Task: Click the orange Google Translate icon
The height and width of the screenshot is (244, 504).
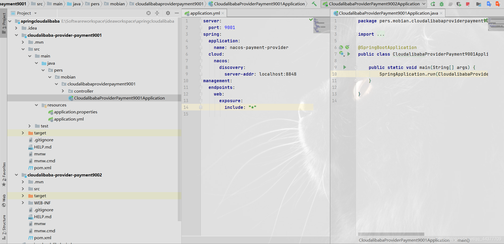Action: [x=498, y=4]
